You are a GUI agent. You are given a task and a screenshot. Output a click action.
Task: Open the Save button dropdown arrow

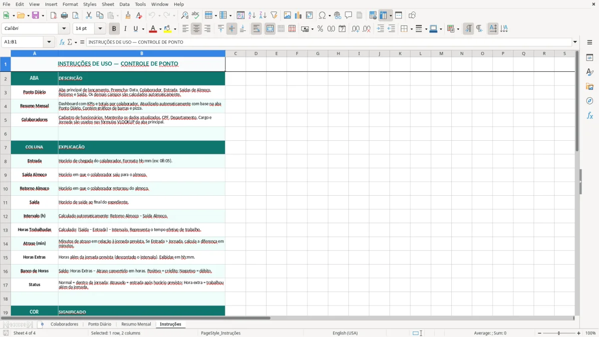(x=43, y=15)
